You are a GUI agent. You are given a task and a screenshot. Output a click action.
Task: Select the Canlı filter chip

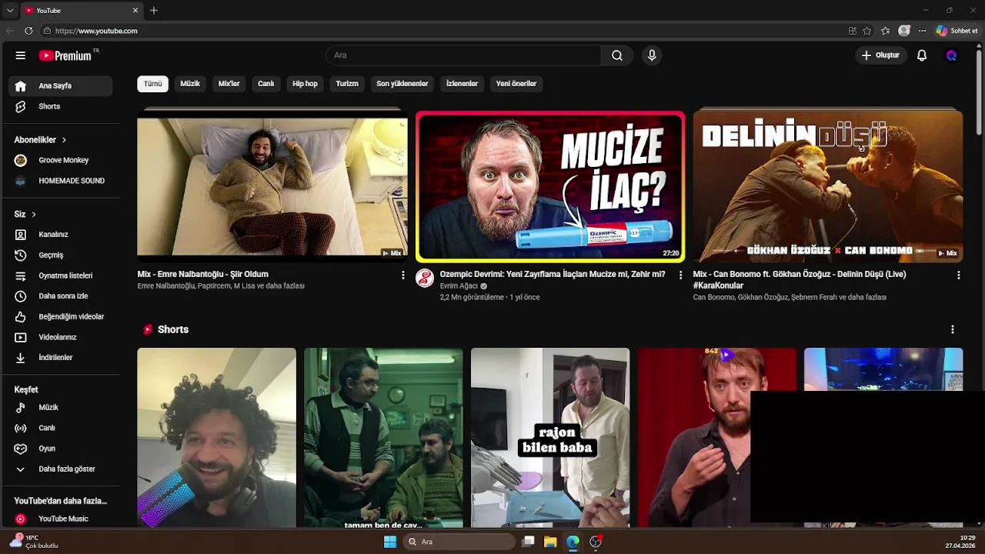pyautogui.click(x=266, y=84)
